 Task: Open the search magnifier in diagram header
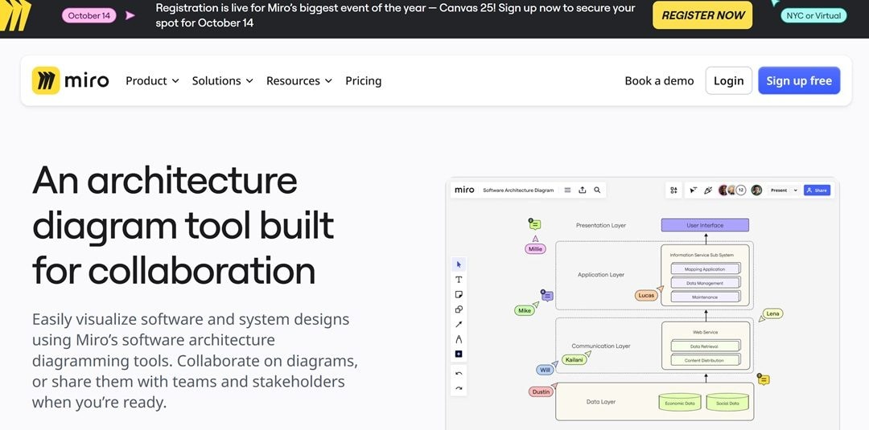[x=597, y=190]
